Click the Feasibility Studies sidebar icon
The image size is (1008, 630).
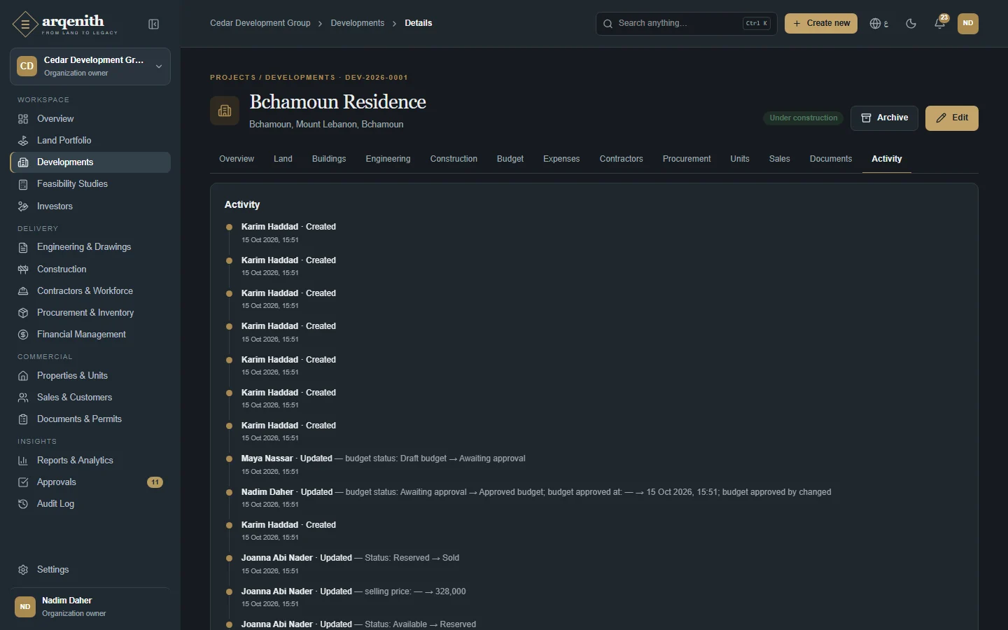coord(23,184)
